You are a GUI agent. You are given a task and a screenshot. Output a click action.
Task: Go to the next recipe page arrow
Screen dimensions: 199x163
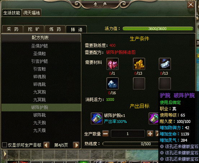[x=76, y=145]
